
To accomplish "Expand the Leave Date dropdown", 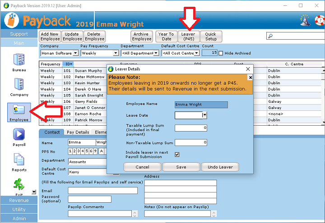I will click(204, 115).
